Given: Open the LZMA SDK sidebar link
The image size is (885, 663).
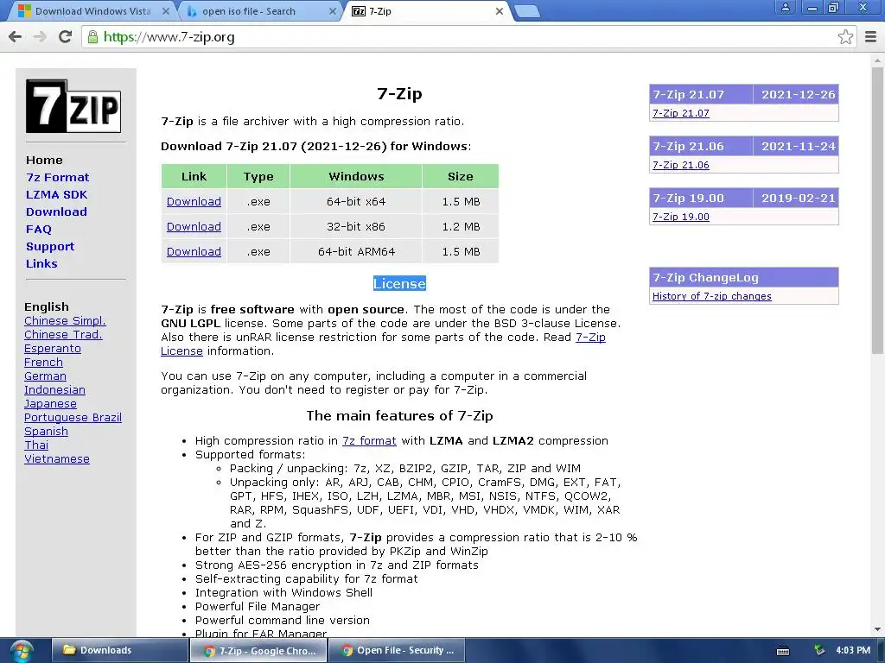Looking at the screenshot, I should pyautogui.click(x=56, y=195).
